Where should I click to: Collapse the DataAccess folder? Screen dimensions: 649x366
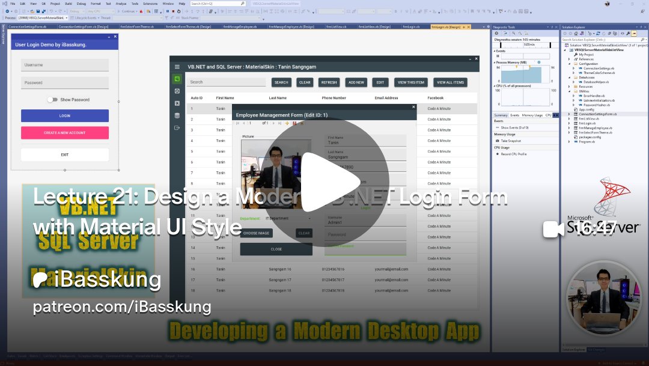coord(570,78)
